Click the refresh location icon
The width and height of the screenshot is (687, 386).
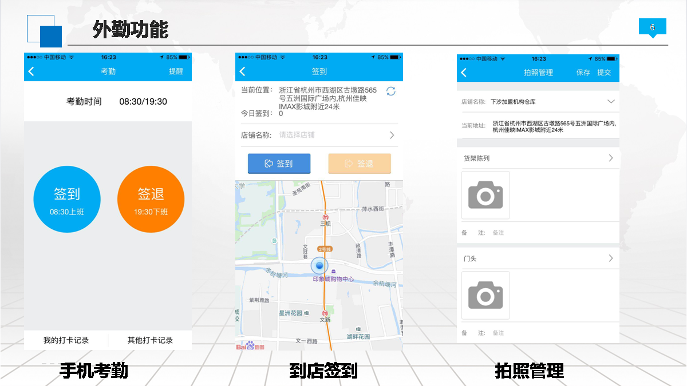click(x=391, y=91)
